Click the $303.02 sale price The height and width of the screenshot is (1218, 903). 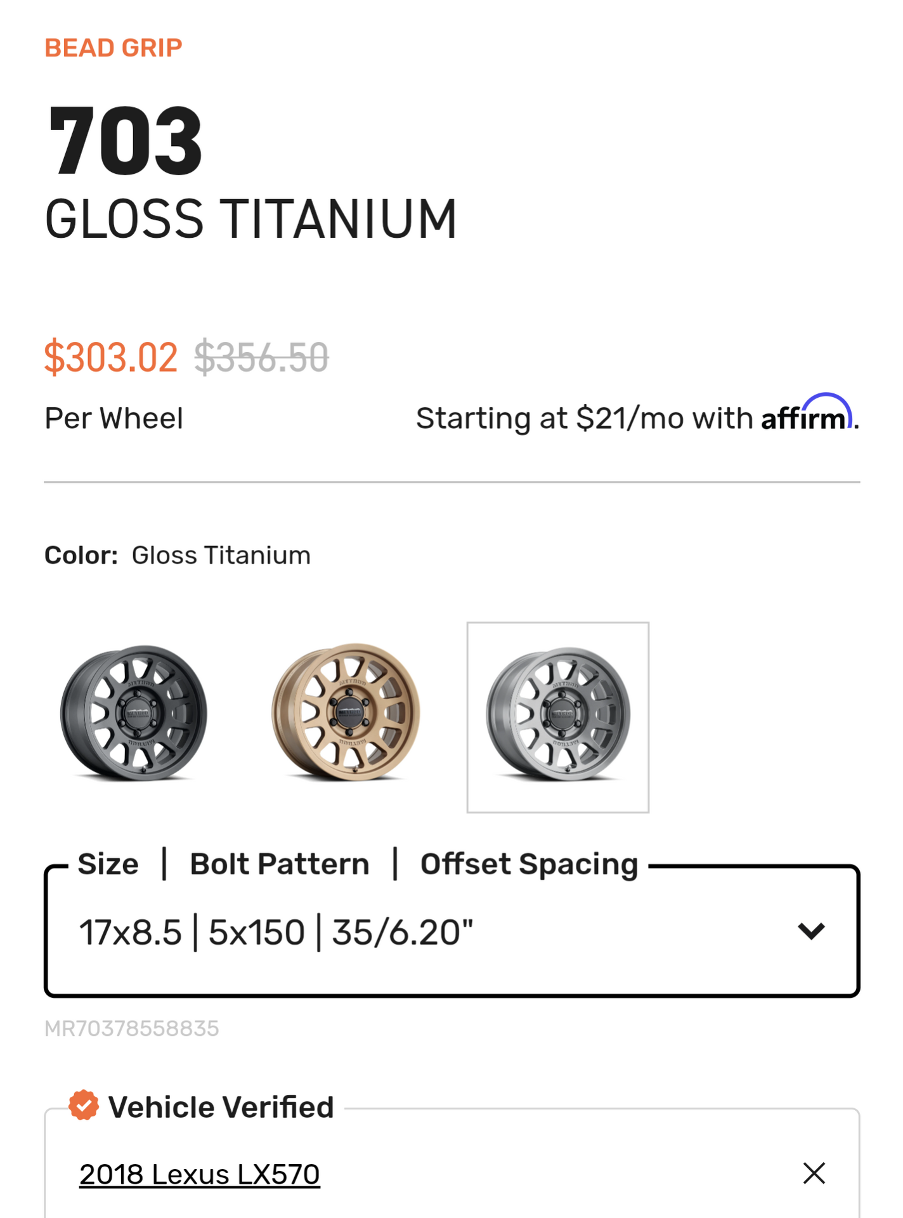(x=111, y=357)
